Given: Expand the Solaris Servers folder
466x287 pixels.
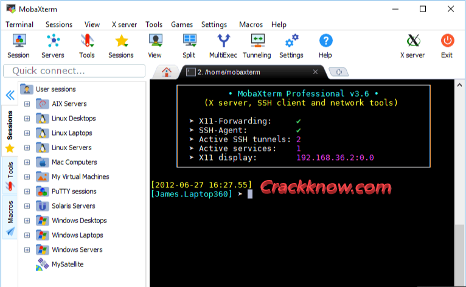Looking at the screenshot, I should [x=27, y=206].
